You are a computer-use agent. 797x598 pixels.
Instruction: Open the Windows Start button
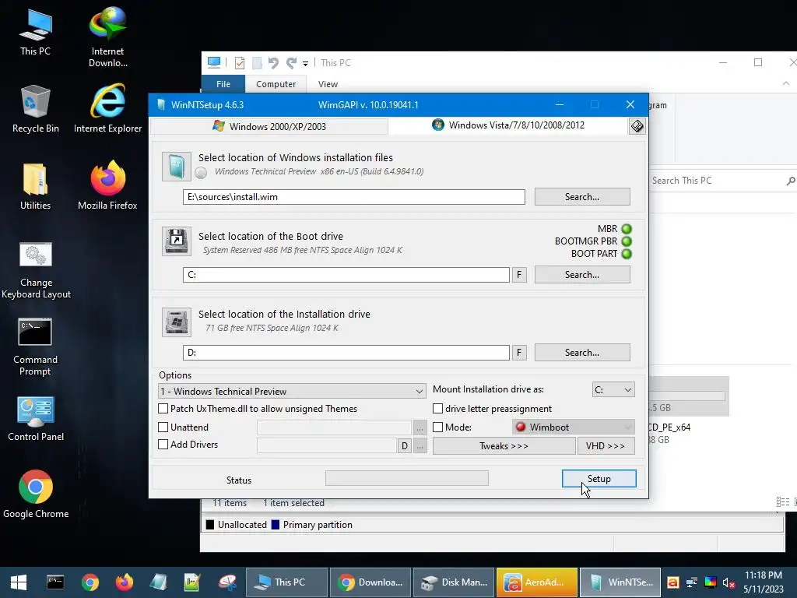tap(19, 582)
